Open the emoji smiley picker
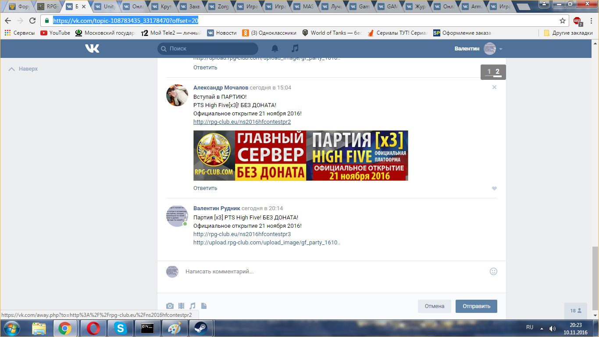Viewport: 599px width, 337px height. tap(493, 272)
